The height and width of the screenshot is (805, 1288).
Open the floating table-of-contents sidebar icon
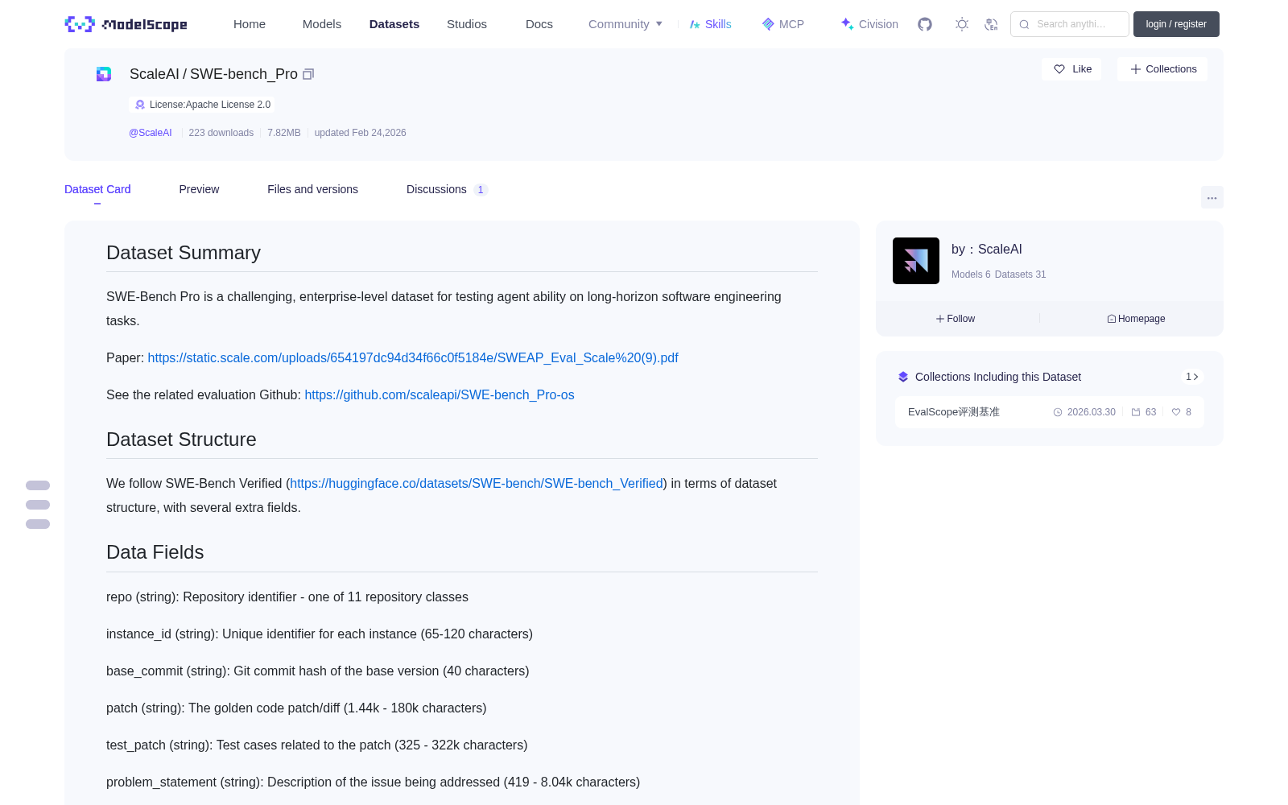[38, 505]
